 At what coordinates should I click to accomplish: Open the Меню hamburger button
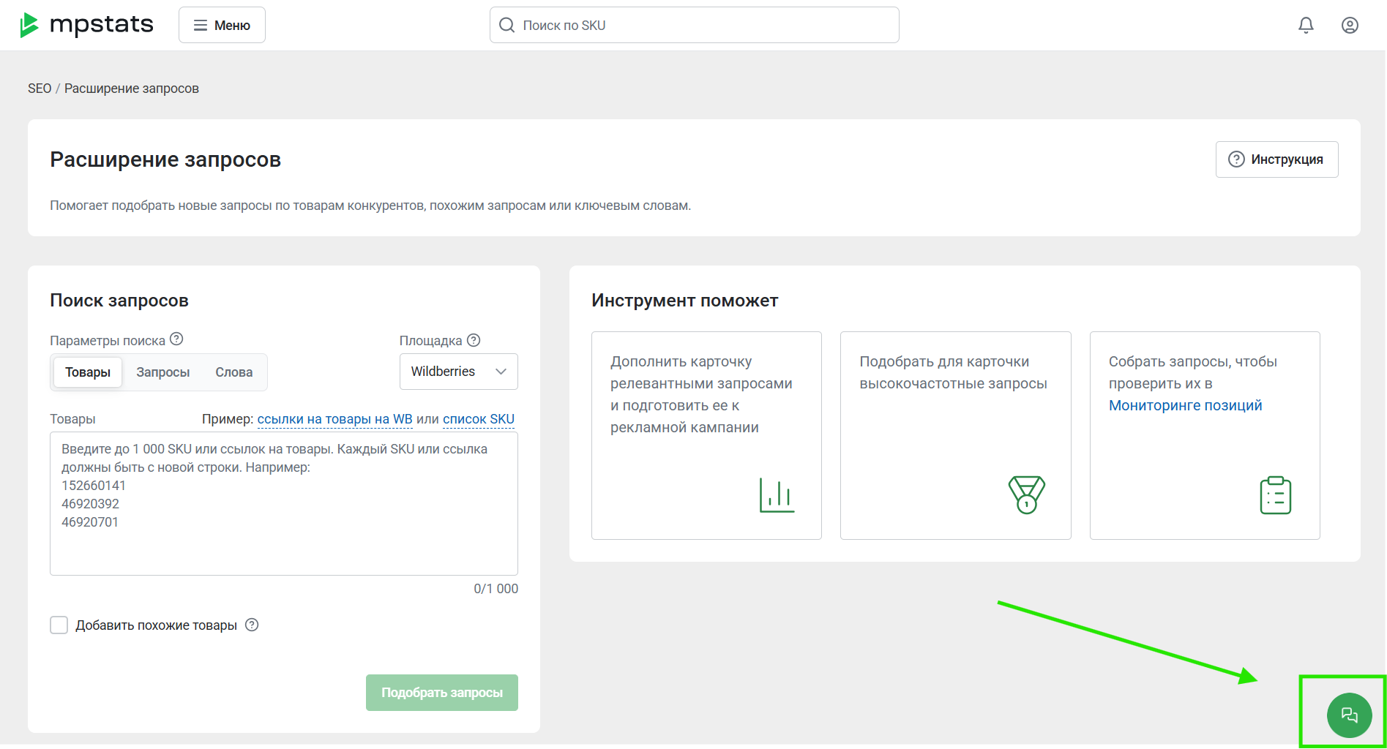click(x=222, y=25)
